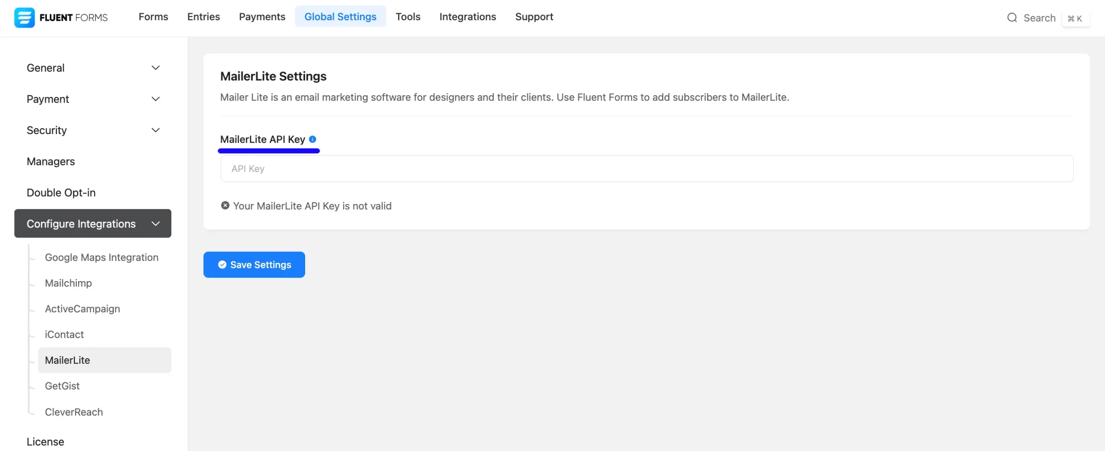Click the ⌘K shortcut badge
The image size is (1105, 451).
(1075, 18)
